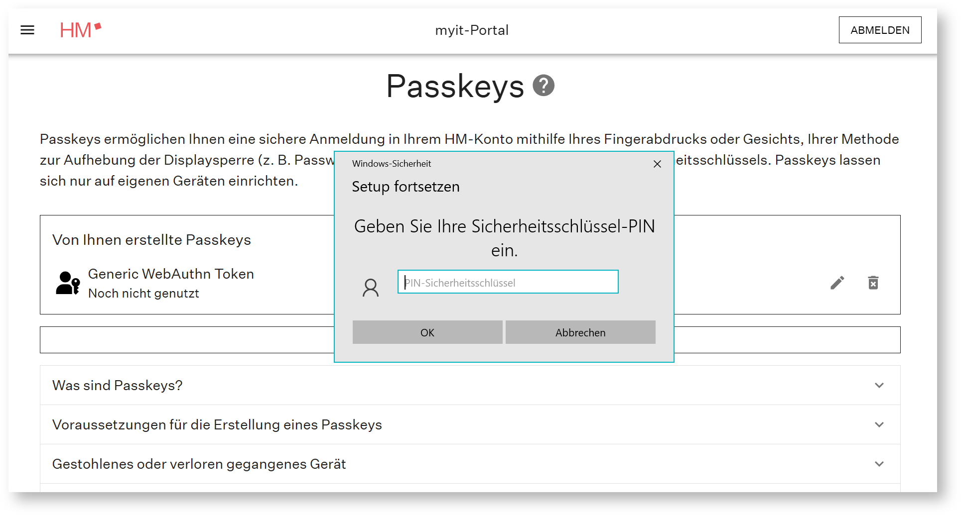The width and height of the screenshot is (961, 516).
Task: Expand 'Voraussetzungen für die Erstellung' chevron
Action: (879, 425)
